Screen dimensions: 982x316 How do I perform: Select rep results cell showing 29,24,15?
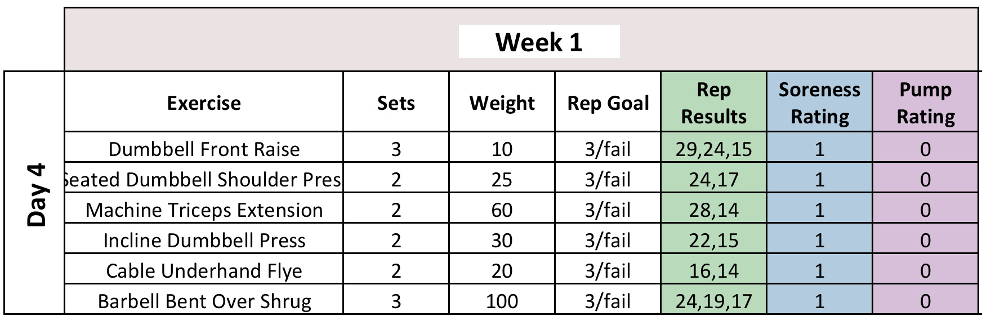click(713, 149)
